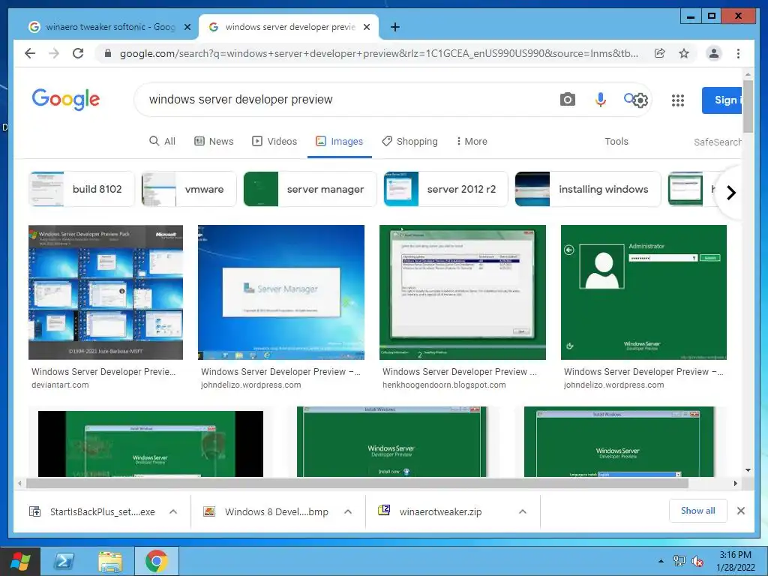Go back to the previous page
The height and width of the screenshot is (576, 768).
pyautogui.click(x=30, y=53)
